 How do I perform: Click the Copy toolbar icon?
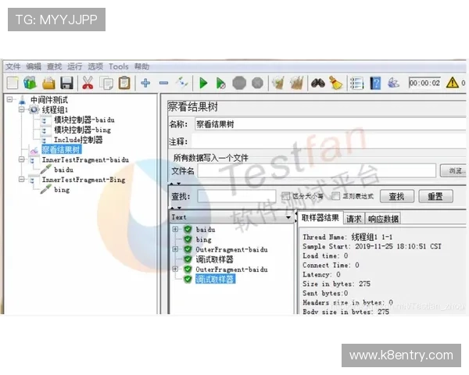coord(106,83)
